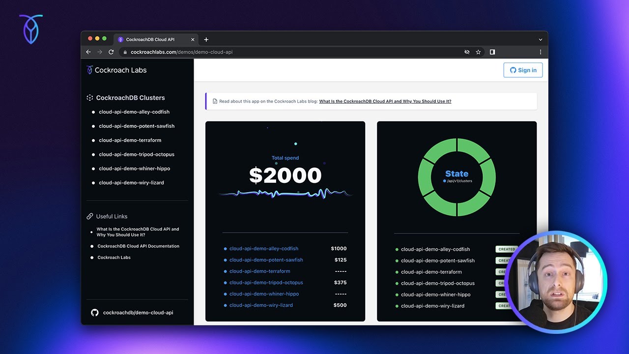Click the tab search chevron in title bar
This screenshot has width=629, height=354.
(541, 40)
